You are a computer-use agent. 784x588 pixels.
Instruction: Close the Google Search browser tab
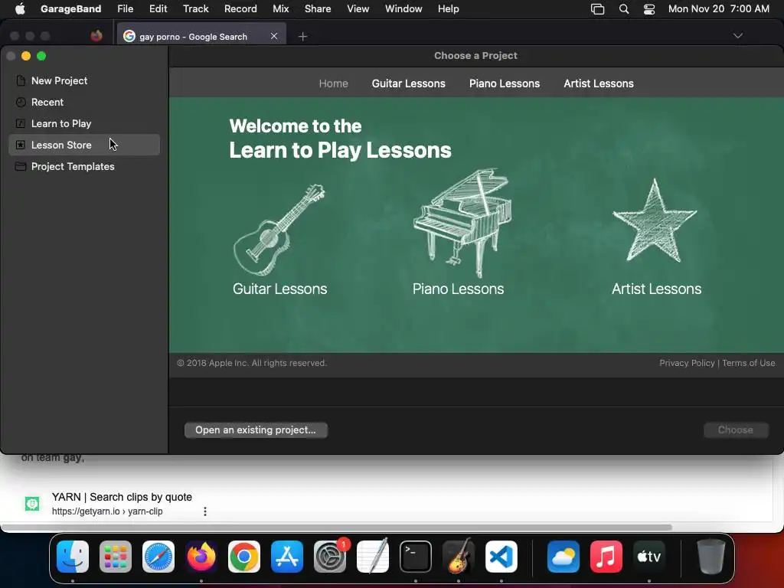(x=274, y=36)
